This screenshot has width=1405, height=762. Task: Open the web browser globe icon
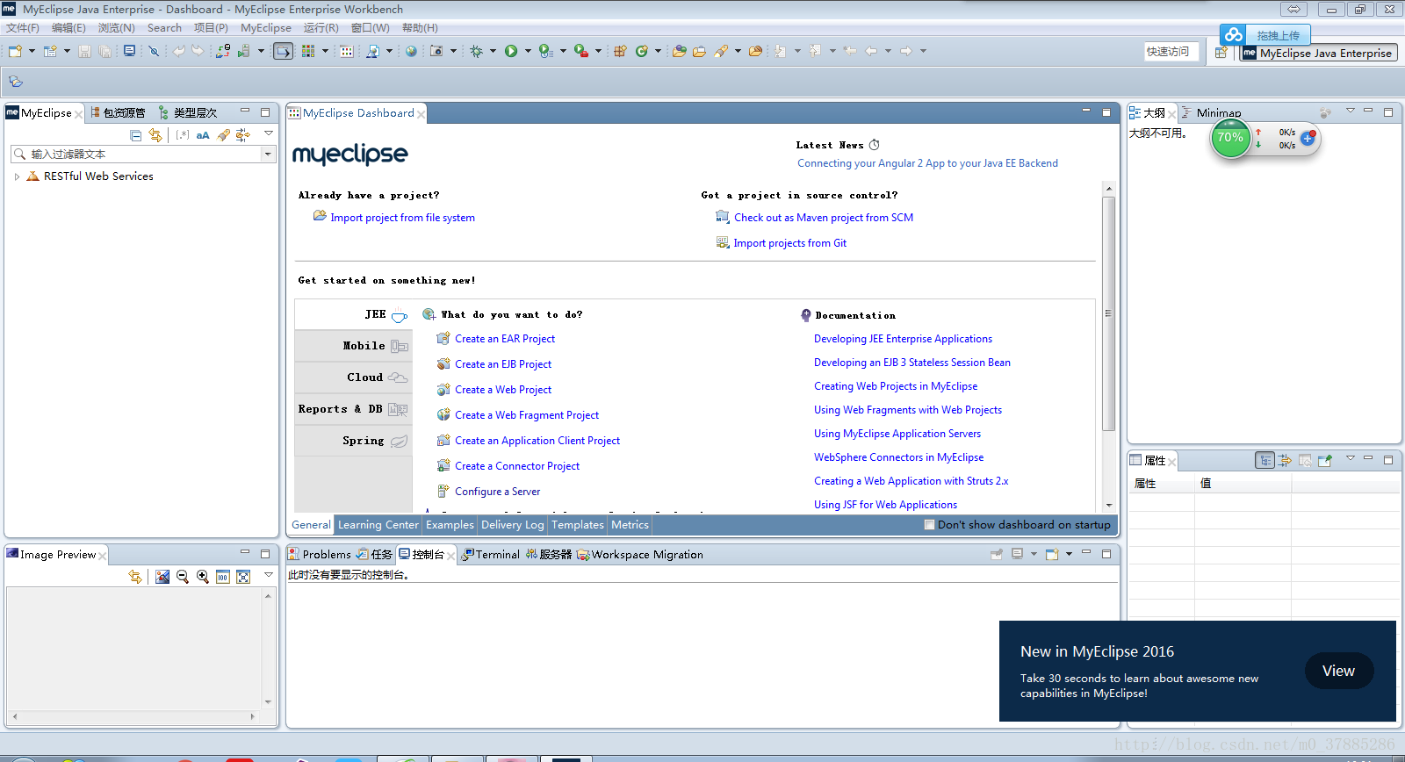(x=411, y=51)
